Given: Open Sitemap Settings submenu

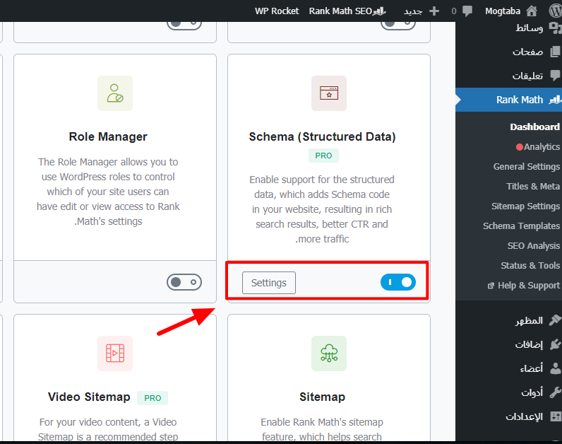Looking at the screenshot, I should pos(525,206).
